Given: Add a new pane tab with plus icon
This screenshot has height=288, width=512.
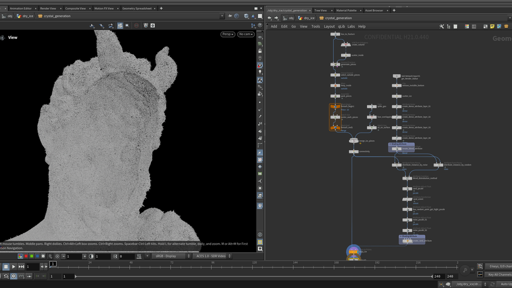Looking at the screenshot, I should coord(161,9).
